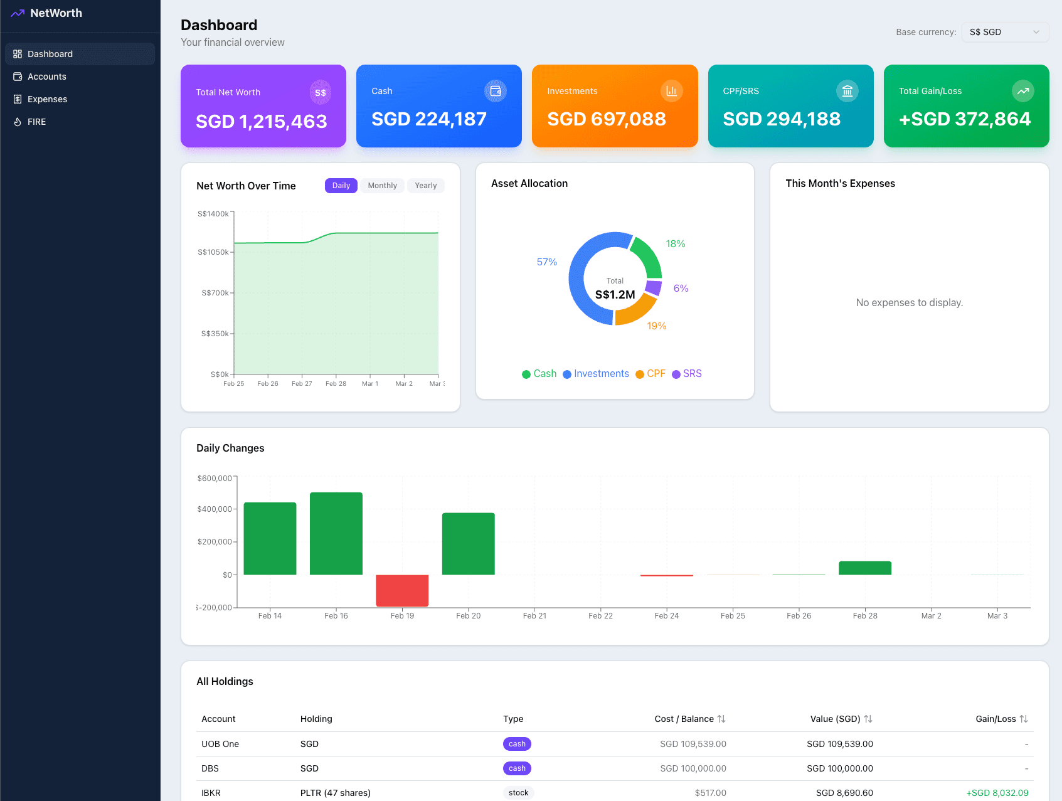
Task: Select the bar chart icon on Investments card
Action: [x=671, y=91]
